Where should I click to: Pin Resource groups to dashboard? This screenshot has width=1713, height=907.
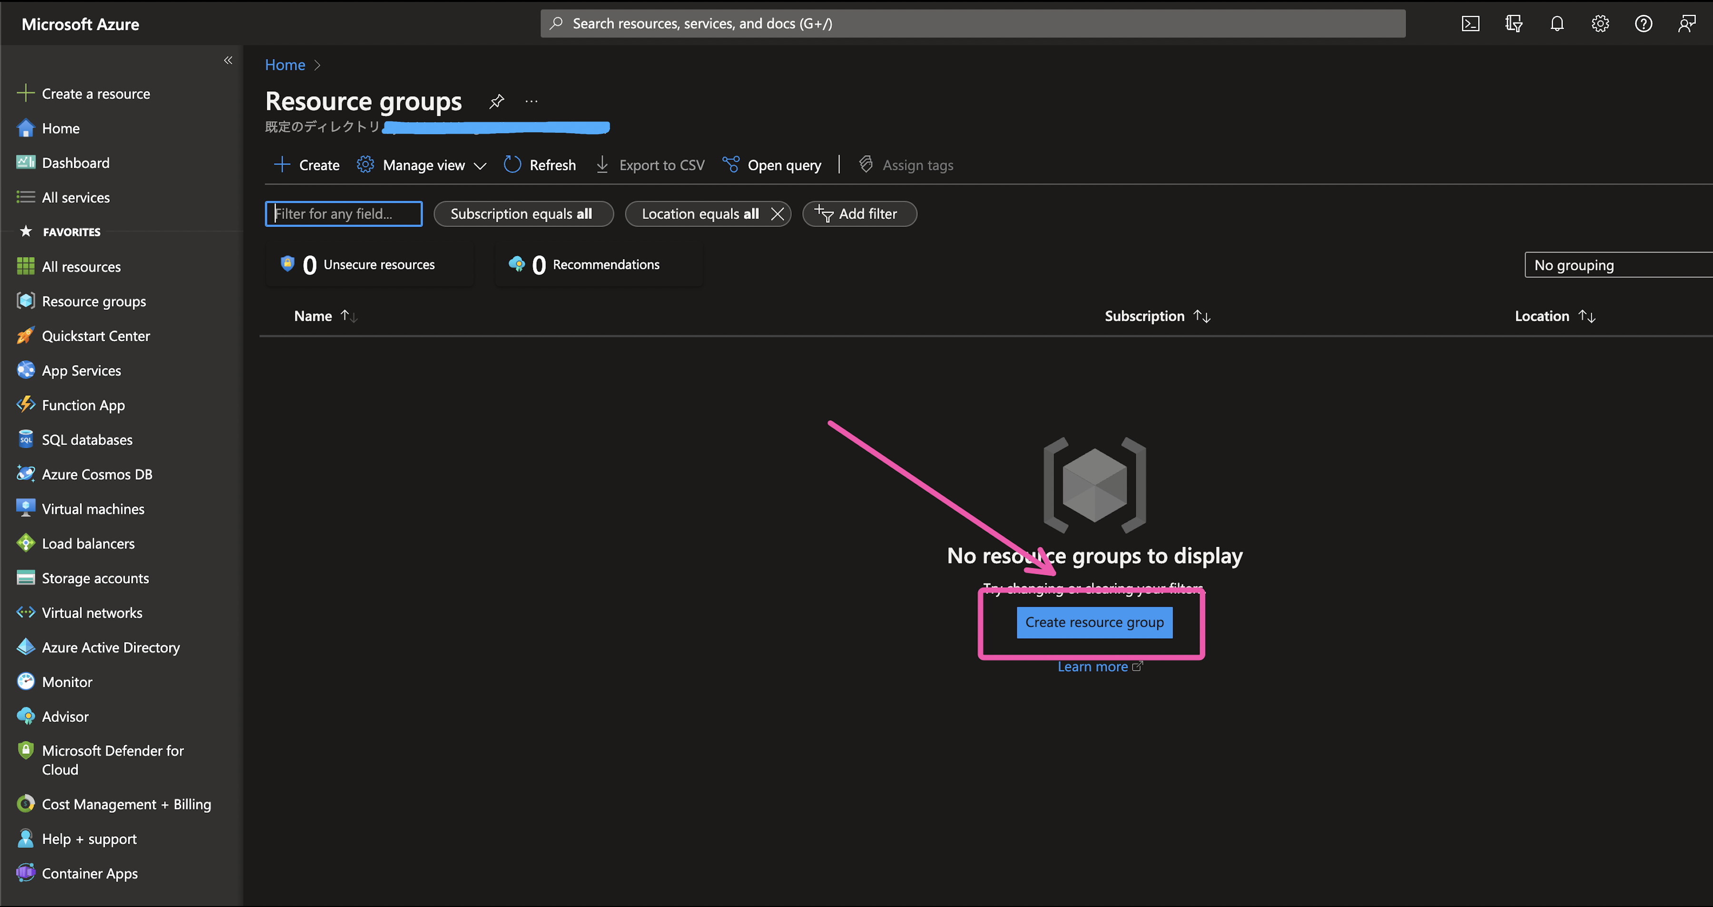[497, 102]
